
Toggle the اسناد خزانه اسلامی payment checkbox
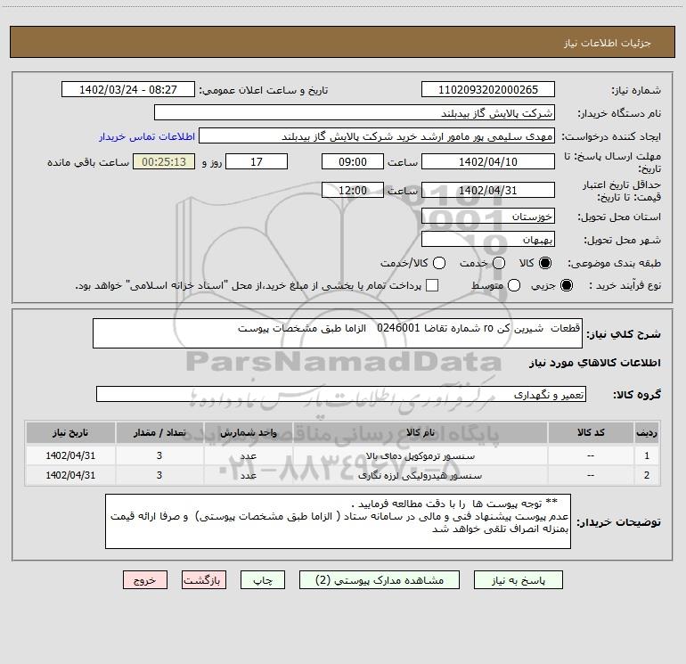[x=432, y=285]
